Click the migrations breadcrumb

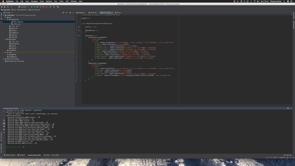pos(23,10)
